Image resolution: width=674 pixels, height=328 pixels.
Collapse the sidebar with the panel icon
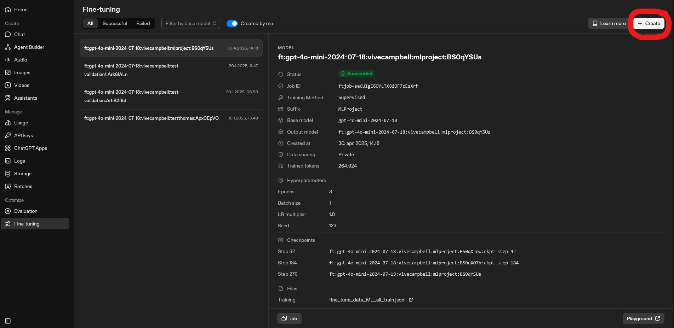click(8, 321)
